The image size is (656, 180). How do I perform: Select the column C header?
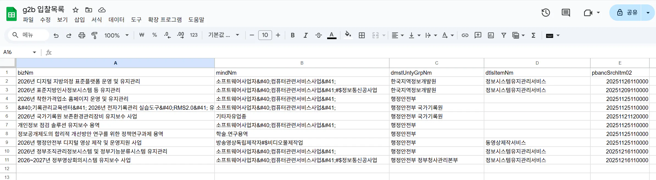click(x=437, y=63)
